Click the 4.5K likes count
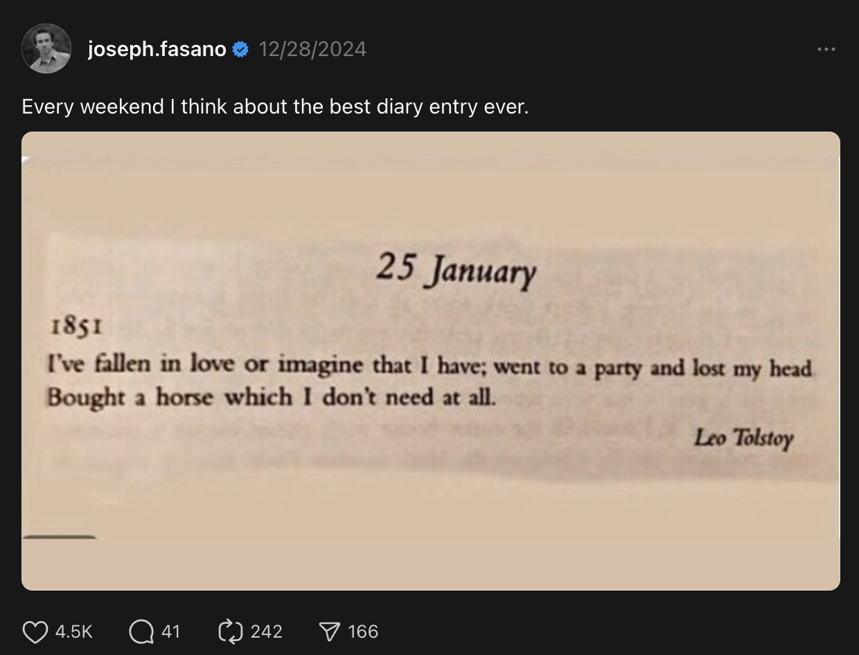Image resolution: width=859 pixels, height=655 pixels. (x=73, y=631)
